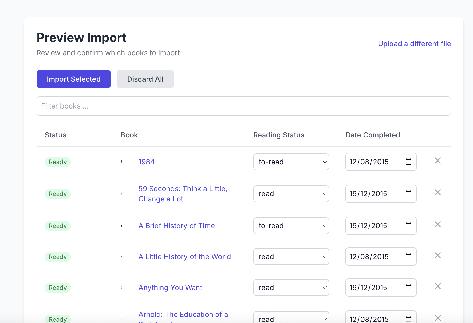
Task: Remove the Arnold book entry
Action: 438,318
